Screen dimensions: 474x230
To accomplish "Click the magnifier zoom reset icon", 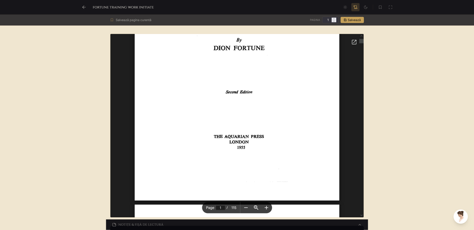I will tap(256, 208).
